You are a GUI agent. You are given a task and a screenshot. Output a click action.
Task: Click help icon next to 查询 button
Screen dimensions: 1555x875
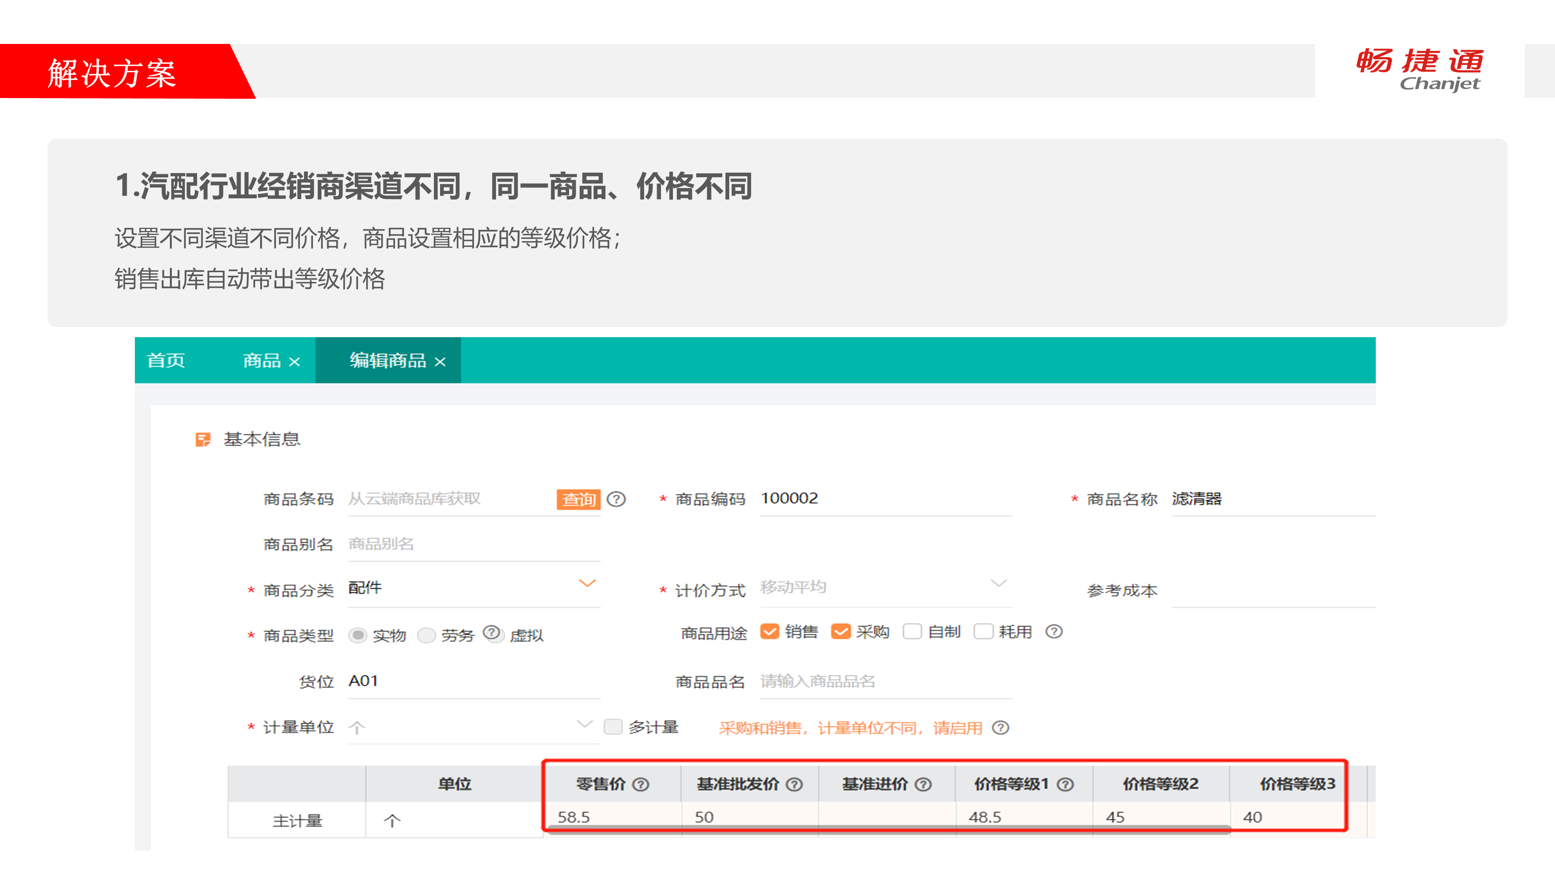[616, 499]
